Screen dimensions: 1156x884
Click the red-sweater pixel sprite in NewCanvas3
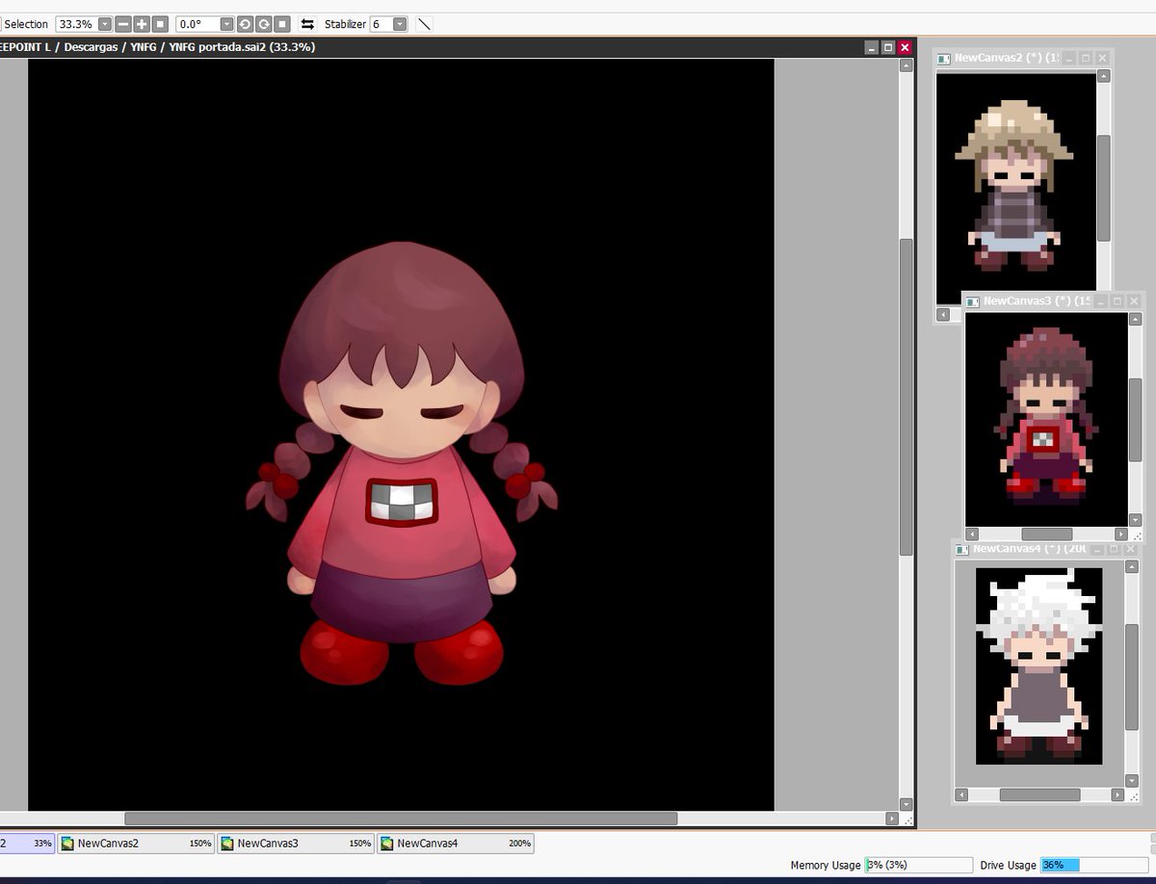[1044, 416]
